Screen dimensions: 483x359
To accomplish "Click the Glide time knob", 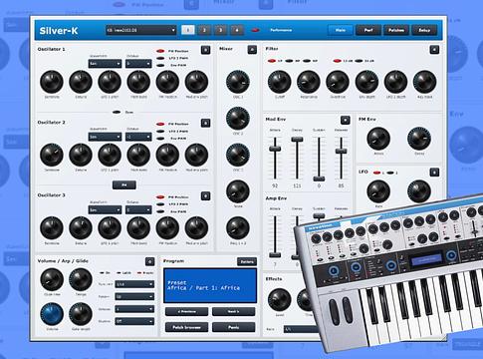I will (52, 280).
